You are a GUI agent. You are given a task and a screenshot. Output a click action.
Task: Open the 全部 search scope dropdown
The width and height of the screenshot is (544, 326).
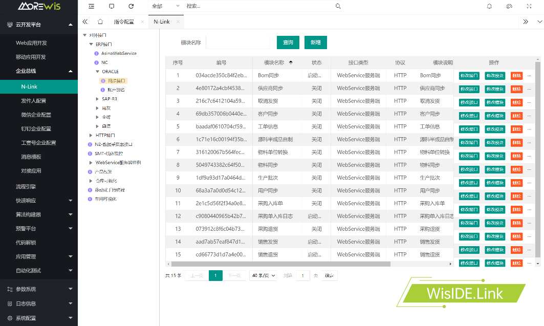coord(166,6)
